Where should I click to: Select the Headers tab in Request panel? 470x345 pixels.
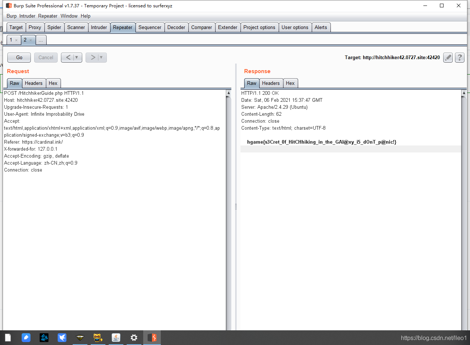pyautogui.click(x=34, y=83)
